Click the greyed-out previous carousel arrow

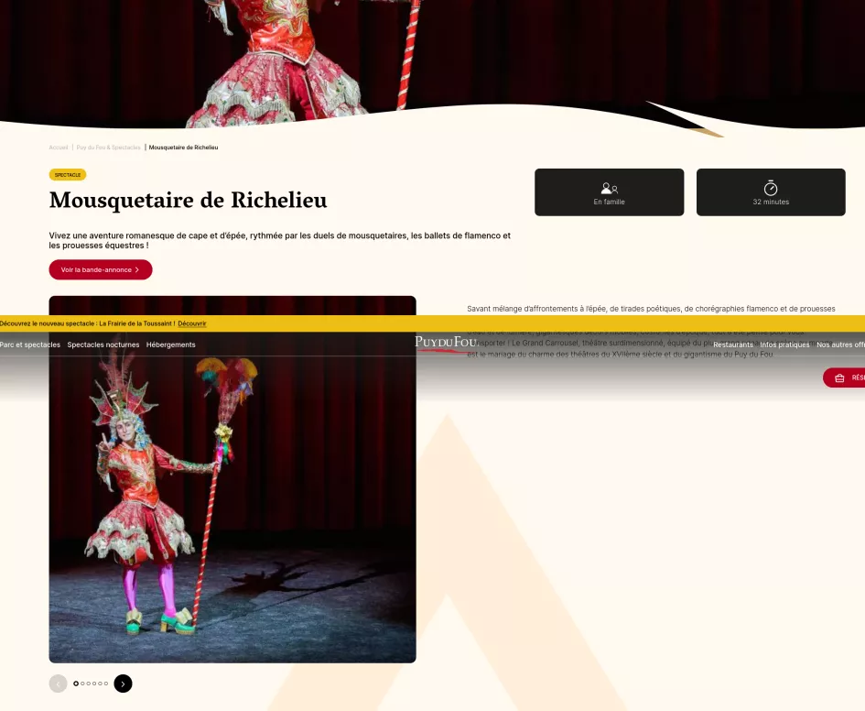58,684
